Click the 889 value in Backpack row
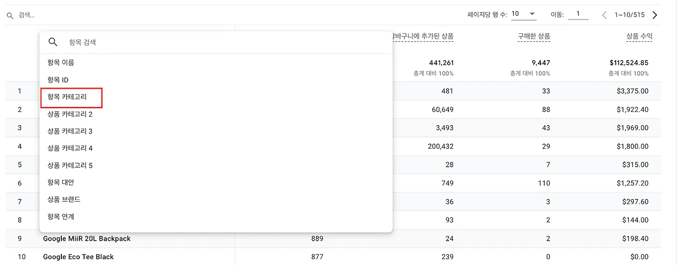This screenshot has height=265, width=677. [x=317, y=239]
